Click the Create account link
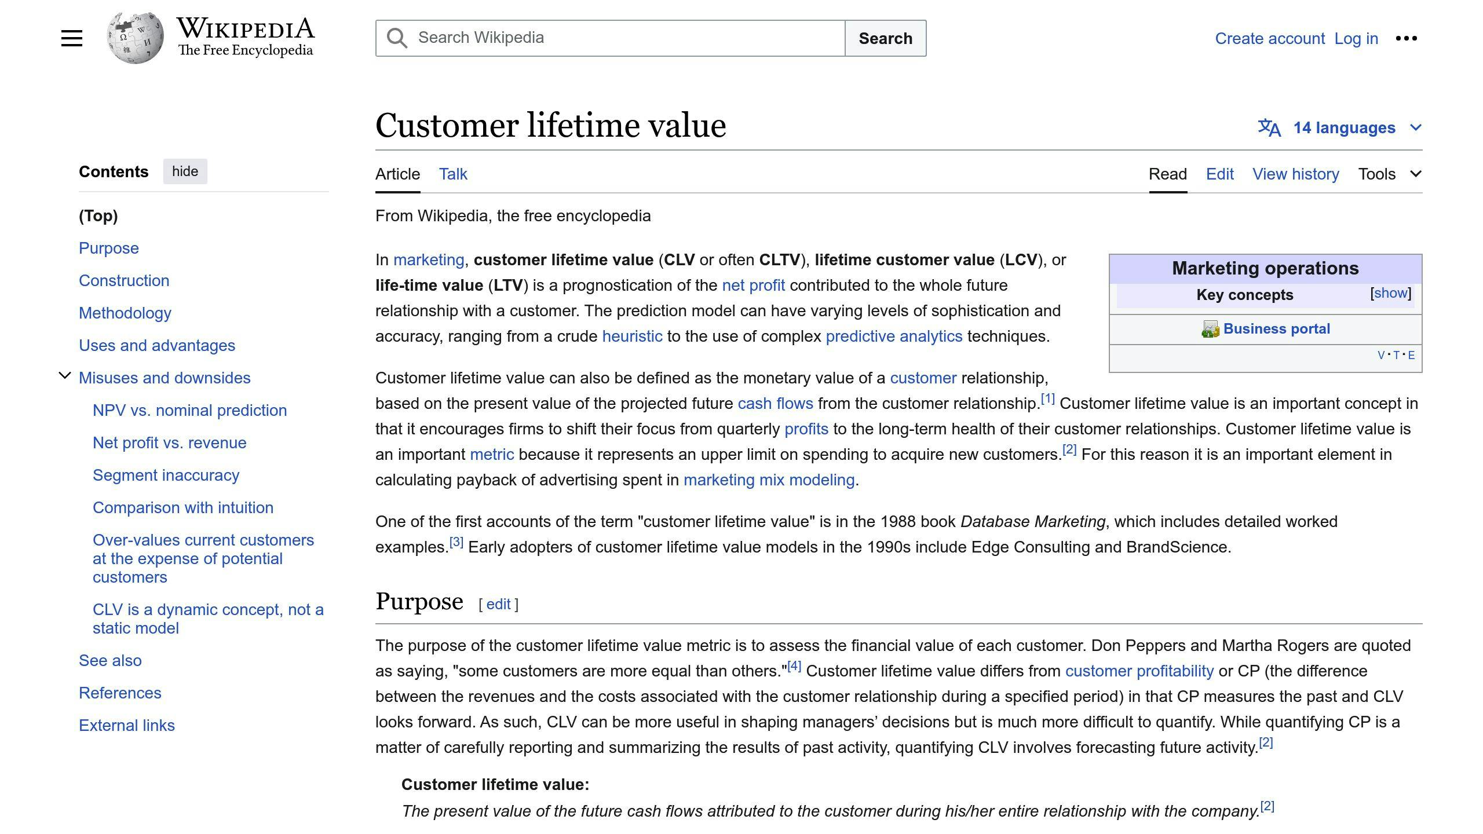The height and width of the screenshot is (834, 1483). click(1269, 38)
